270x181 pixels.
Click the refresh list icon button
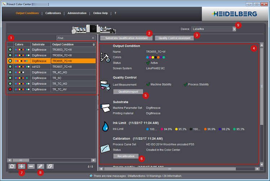pyautogui.click(x=12, y=166)
